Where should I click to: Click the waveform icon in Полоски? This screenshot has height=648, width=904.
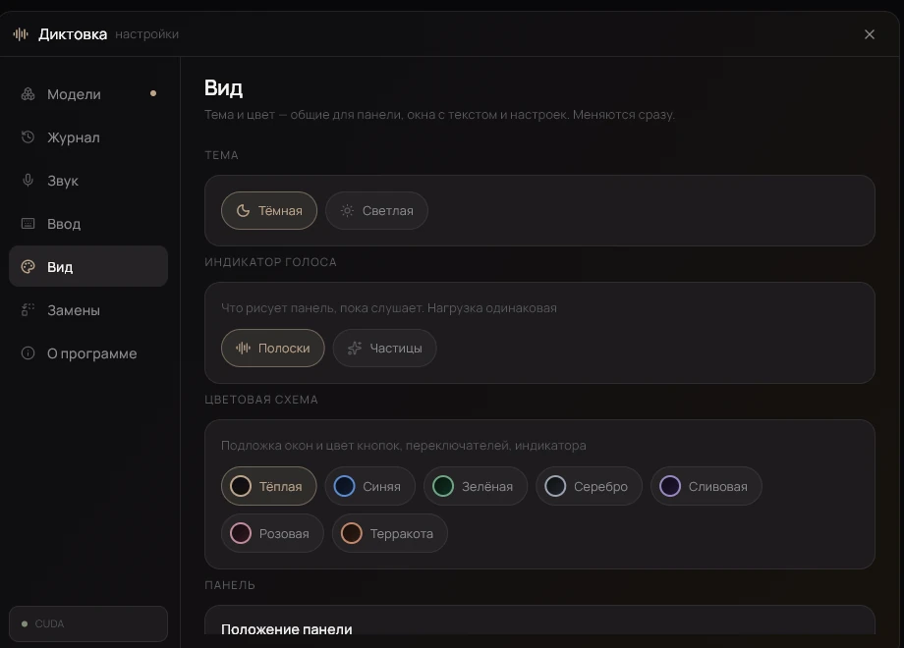244,348
